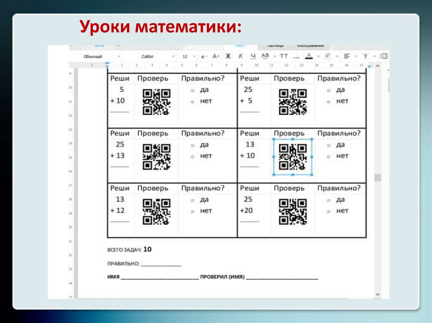432x323 pixels.
Task: Mark 'нет' for the 5 + 10 problem
Action: 192,102
